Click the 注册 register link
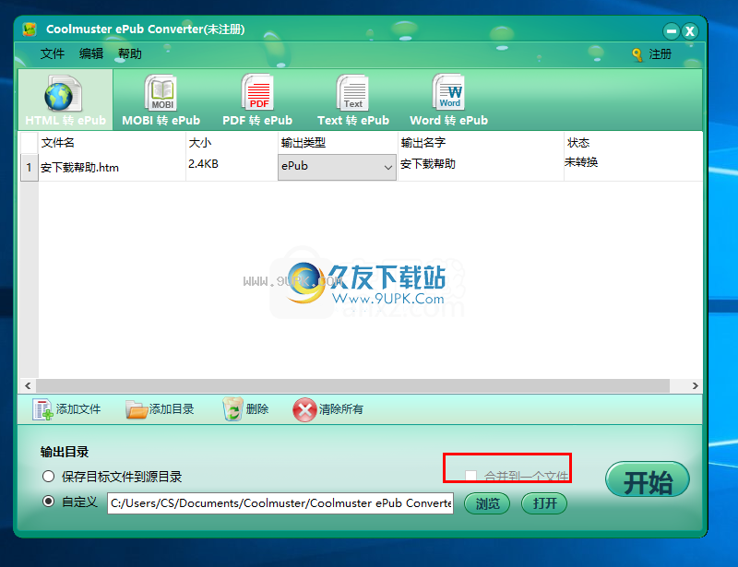The height and width of the screenshot is (567, 738). (660, 54)
